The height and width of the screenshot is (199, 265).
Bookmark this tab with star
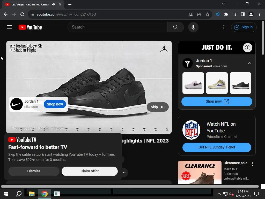[x=207, y=14]
